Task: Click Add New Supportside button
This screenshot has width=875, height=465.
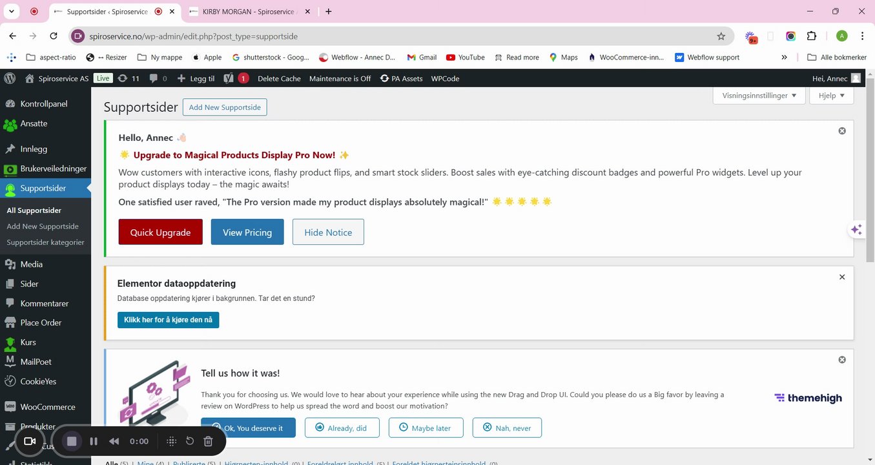Action: [225, 107]
